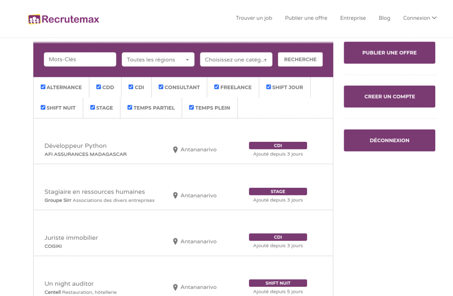Click the Recrutemax logo icon

click(34, 19)
